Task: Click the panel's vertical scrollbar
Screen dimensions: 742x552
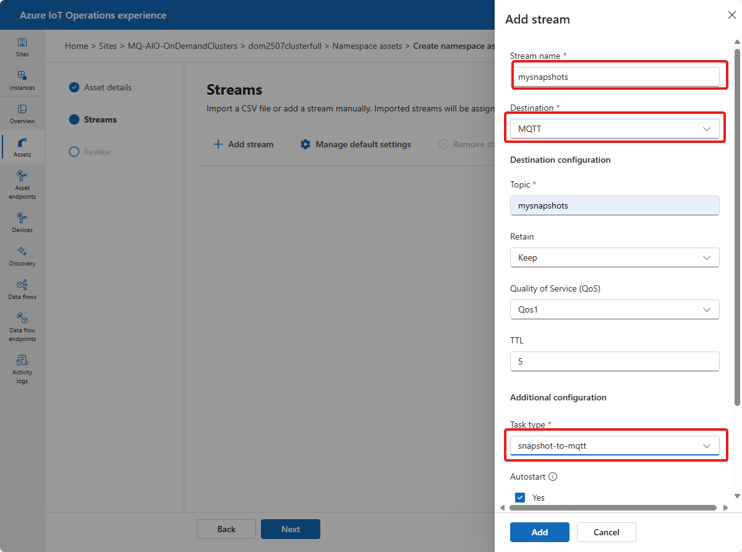Action: [x=736, y=226]
